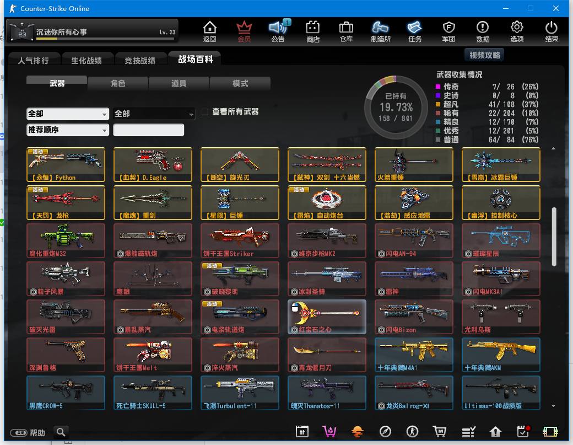This screenshot has height=445, width=573.
Task: Click the pink shopping cart icon
Action: (329, 432)
